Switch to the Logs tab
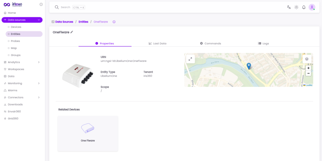Image resolution: width=322 pixels, height=161 pixels. [x=263, y=43]
